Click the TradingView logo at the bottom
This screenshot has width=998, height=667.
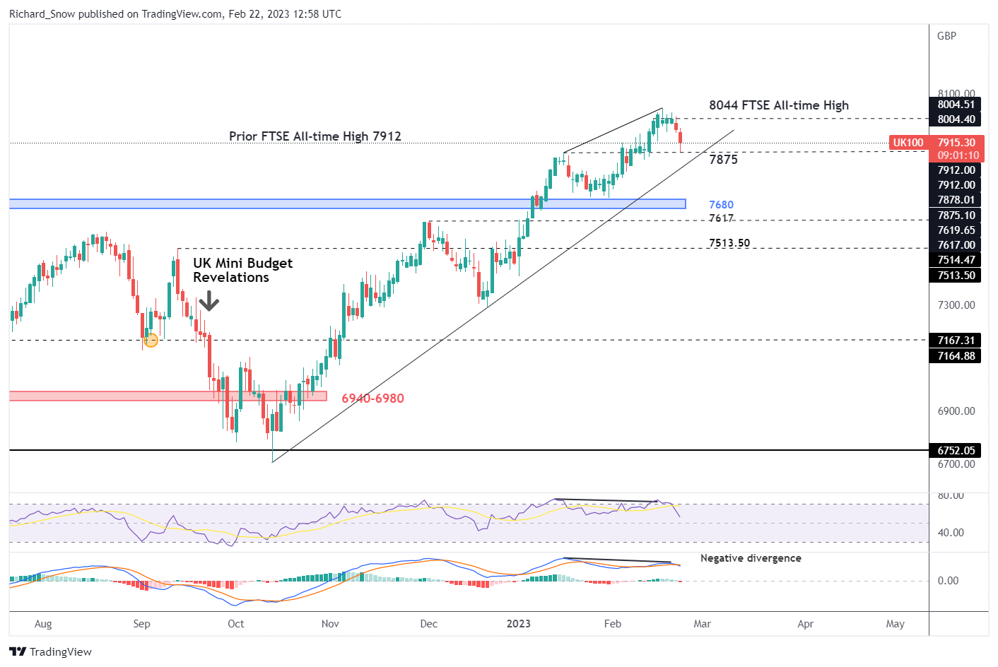[x=50, y=651]
